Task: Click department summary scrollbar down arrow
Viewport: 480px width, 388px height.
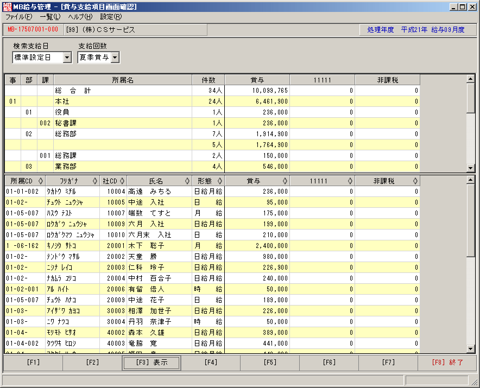Action: tap(471, 168)
